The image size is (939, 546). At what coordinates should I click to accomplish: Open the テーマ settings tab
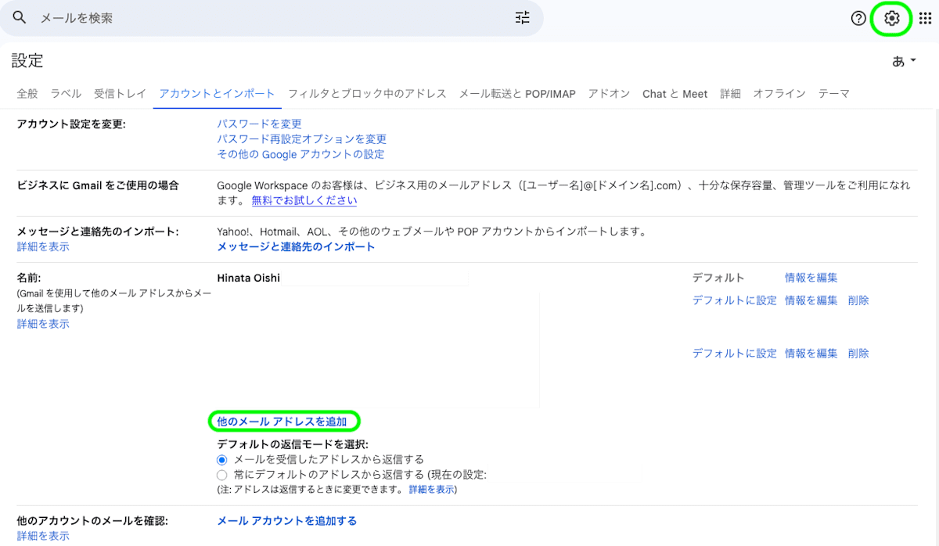[x=834, y=93]
